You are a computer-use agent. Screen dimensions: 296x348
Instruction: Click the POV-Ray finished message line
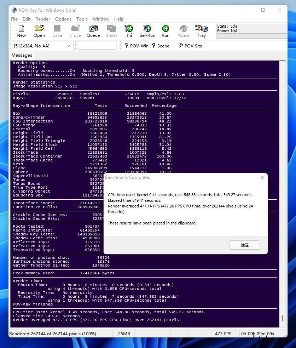pos(33,304)
